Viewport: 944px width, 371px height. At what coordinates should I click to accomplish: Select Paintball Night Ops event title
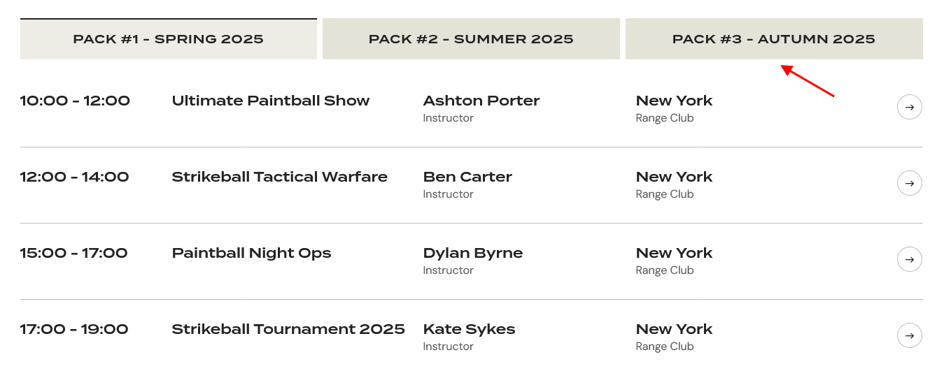point(252,253)
